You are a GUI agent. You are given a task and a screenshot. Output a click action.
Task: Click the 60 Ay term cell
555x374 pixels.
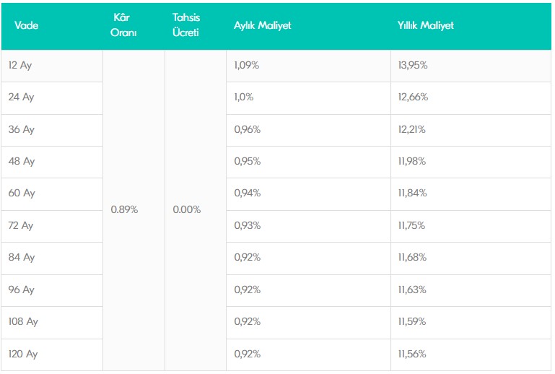(52, 194)
